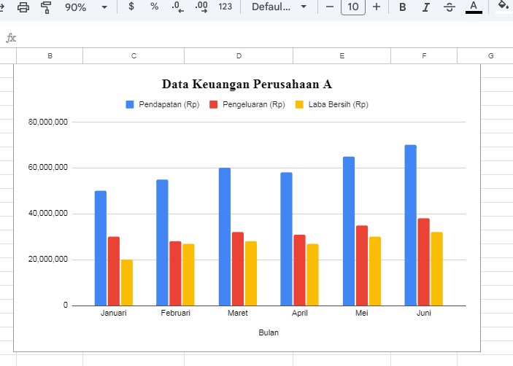
Task: Select the yellow Januari Laba Bersih bar
Action: (x=127, y=283)
